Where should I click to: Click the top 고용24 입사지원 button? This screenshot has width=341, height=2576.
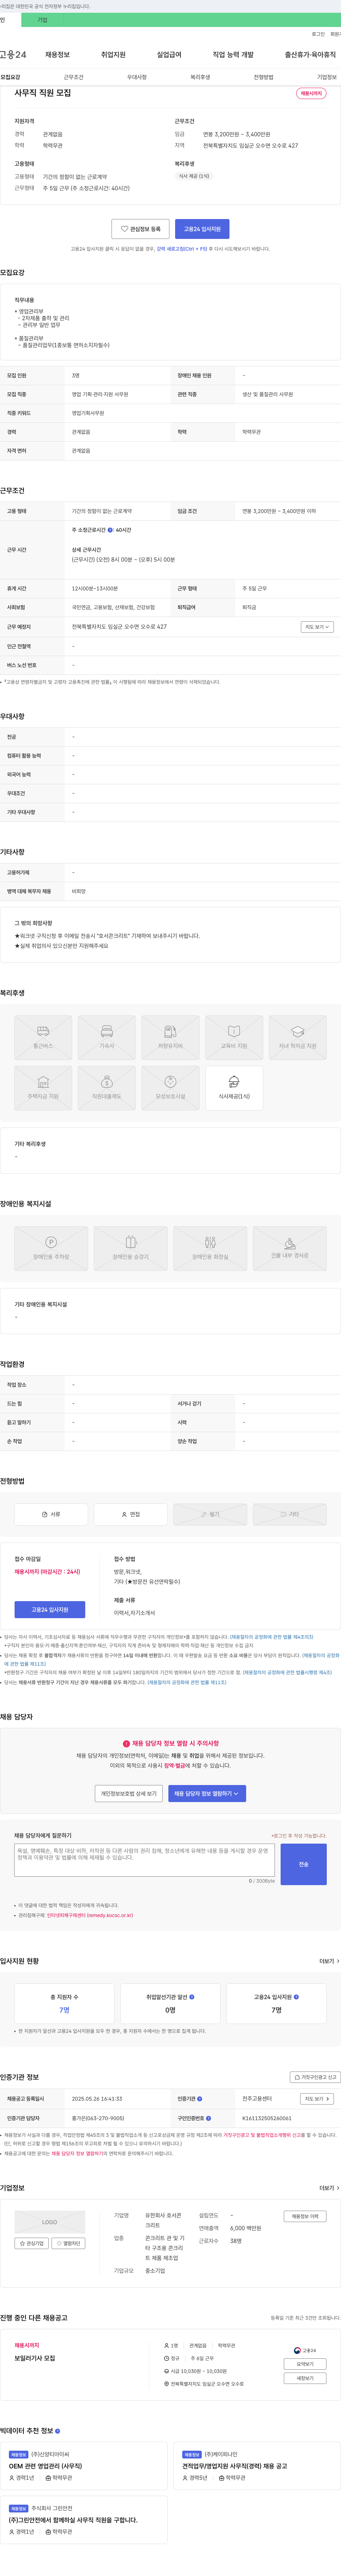click(202, 229)
